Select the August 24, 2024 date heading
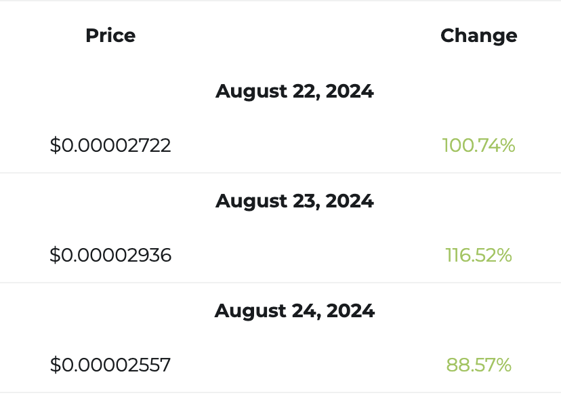The image size is (561, 404). click(295, 310)
